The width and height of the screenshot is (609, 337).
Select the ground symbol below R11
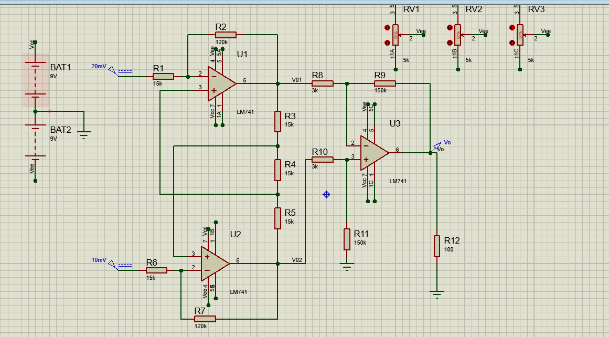pos(347,268)
